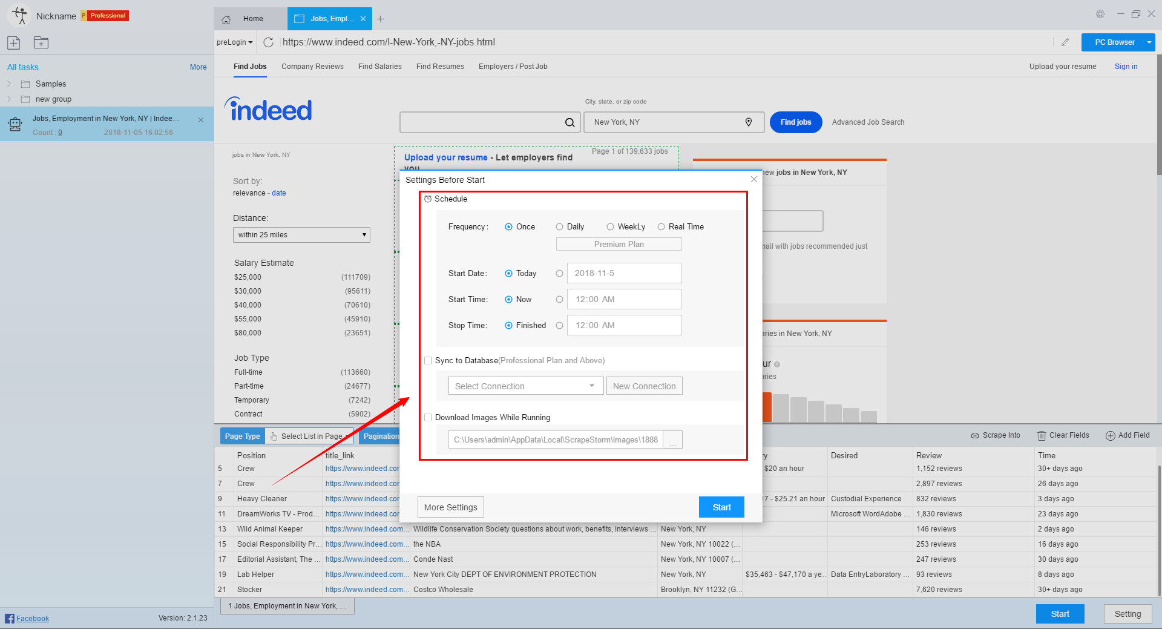Viewport: 1162px width, 629px height.
Task: Click the user avatar icon next to Nickname
Action: click(20, 16)
